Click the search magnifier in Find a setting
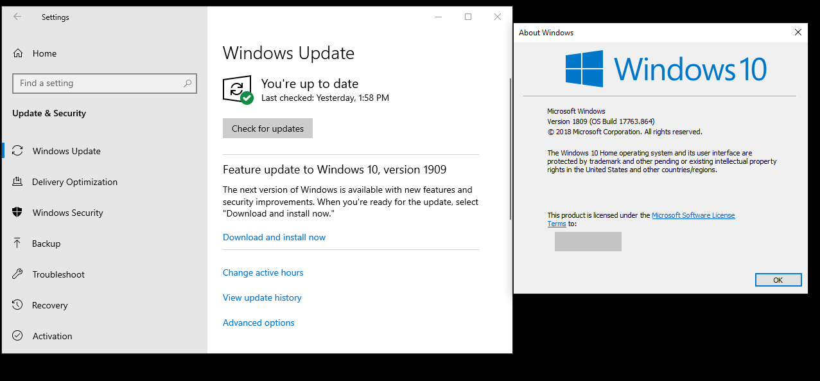 pos(188,84)
